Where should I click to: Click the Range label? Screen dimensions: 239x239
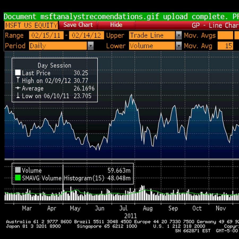[14, 36]
